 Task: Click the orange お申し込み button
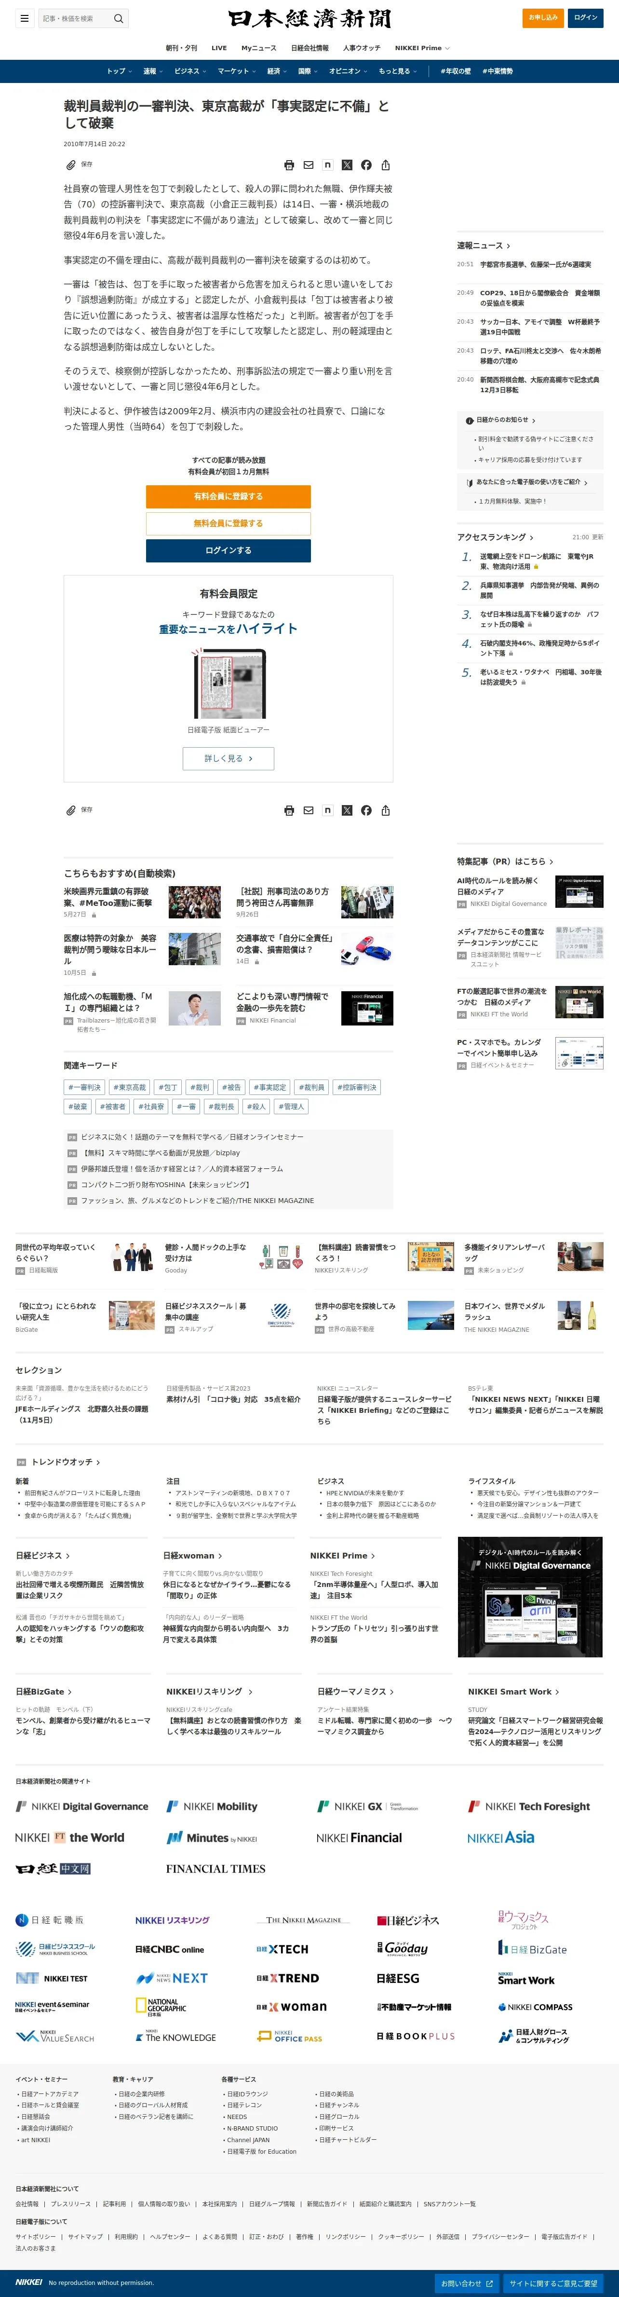[x=542, y=18]
